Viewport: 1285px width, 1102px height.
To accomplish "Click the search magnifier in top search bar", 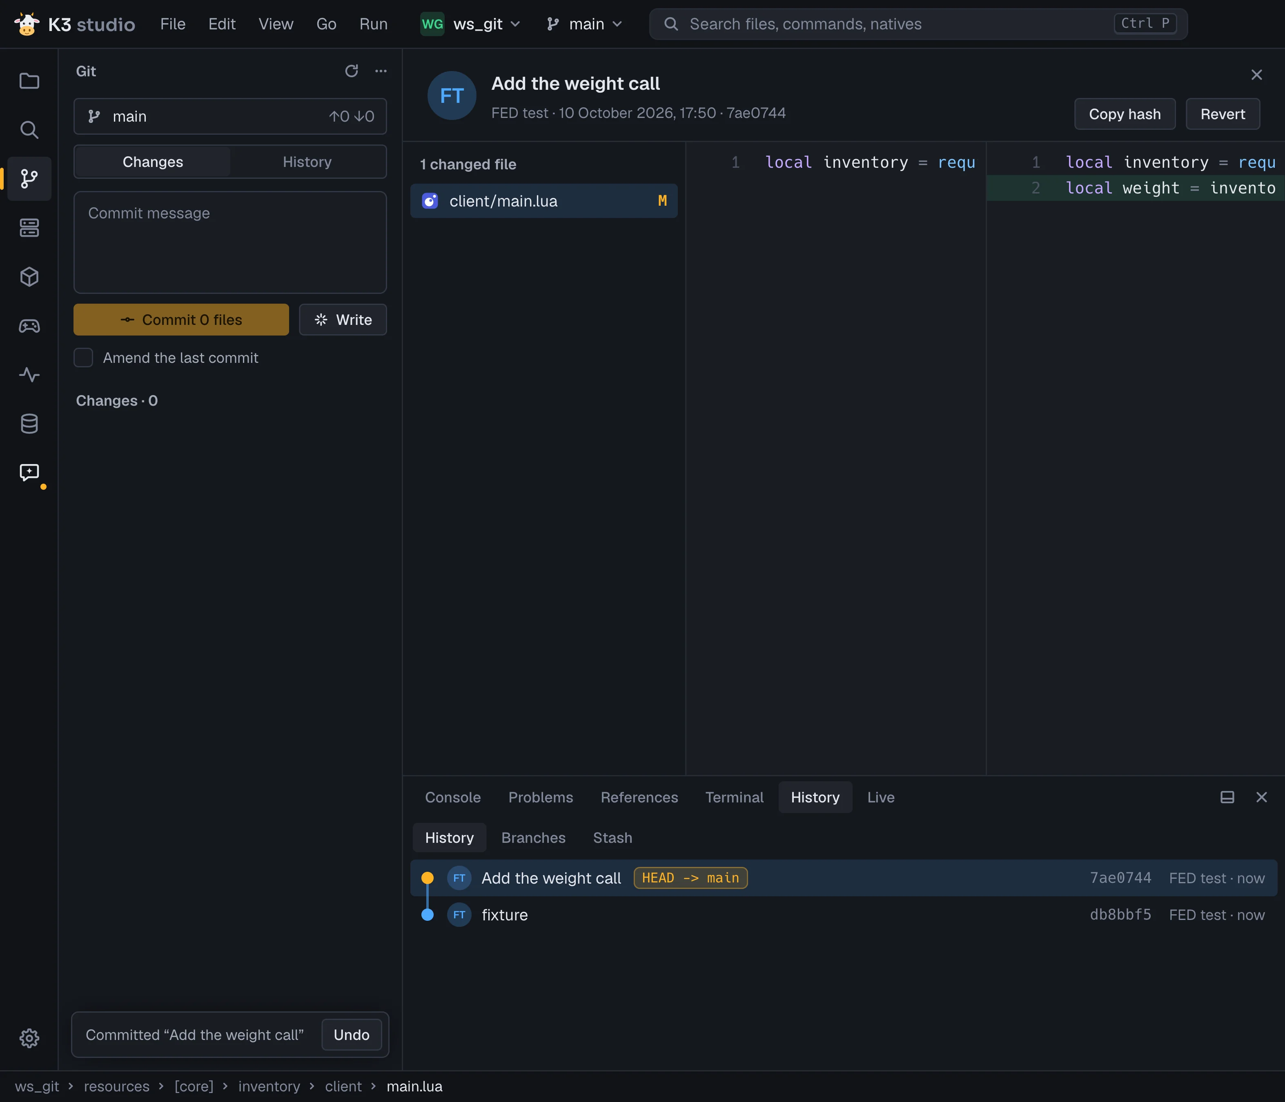I will [671, 24].
